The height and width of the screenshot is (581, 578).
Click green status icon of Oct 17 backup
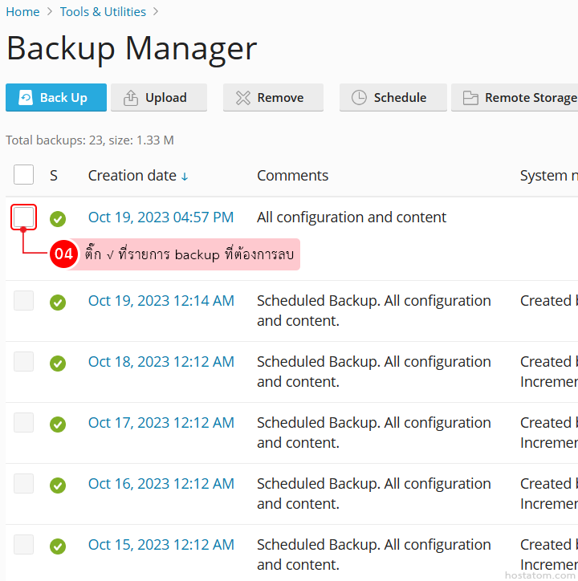(x=58, y=424)
